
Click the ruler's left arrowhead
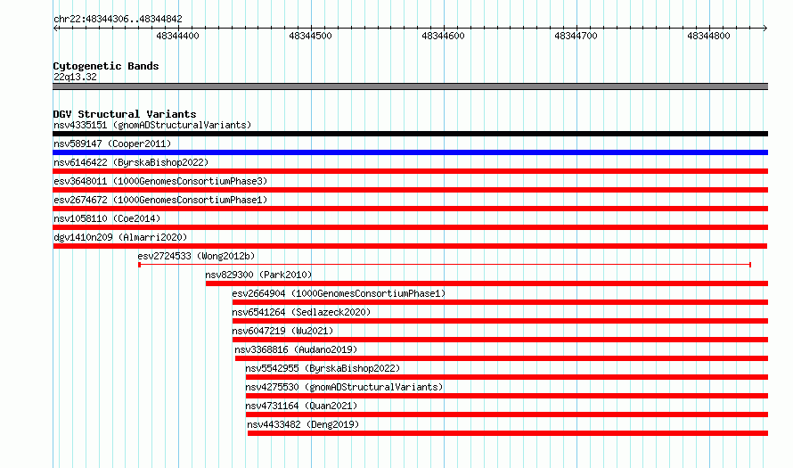pos(55,29)
